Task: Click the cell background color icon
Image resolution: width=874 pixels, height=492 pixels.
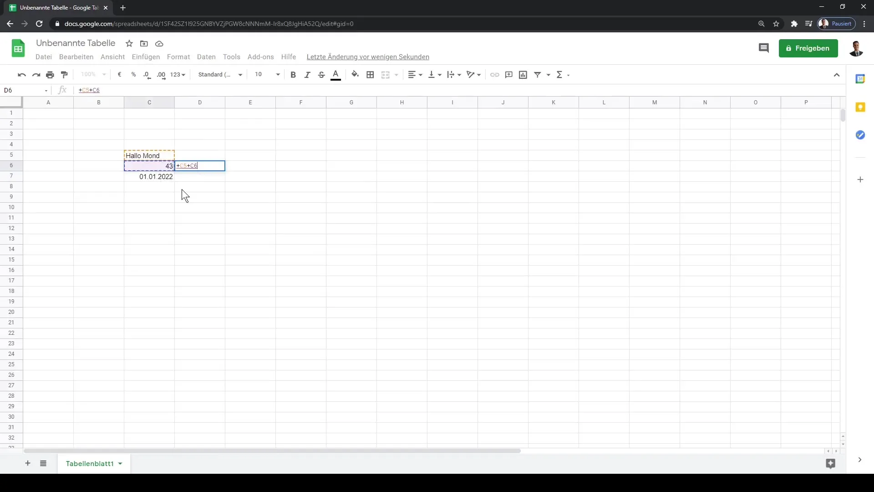Action: coord(356,75)
